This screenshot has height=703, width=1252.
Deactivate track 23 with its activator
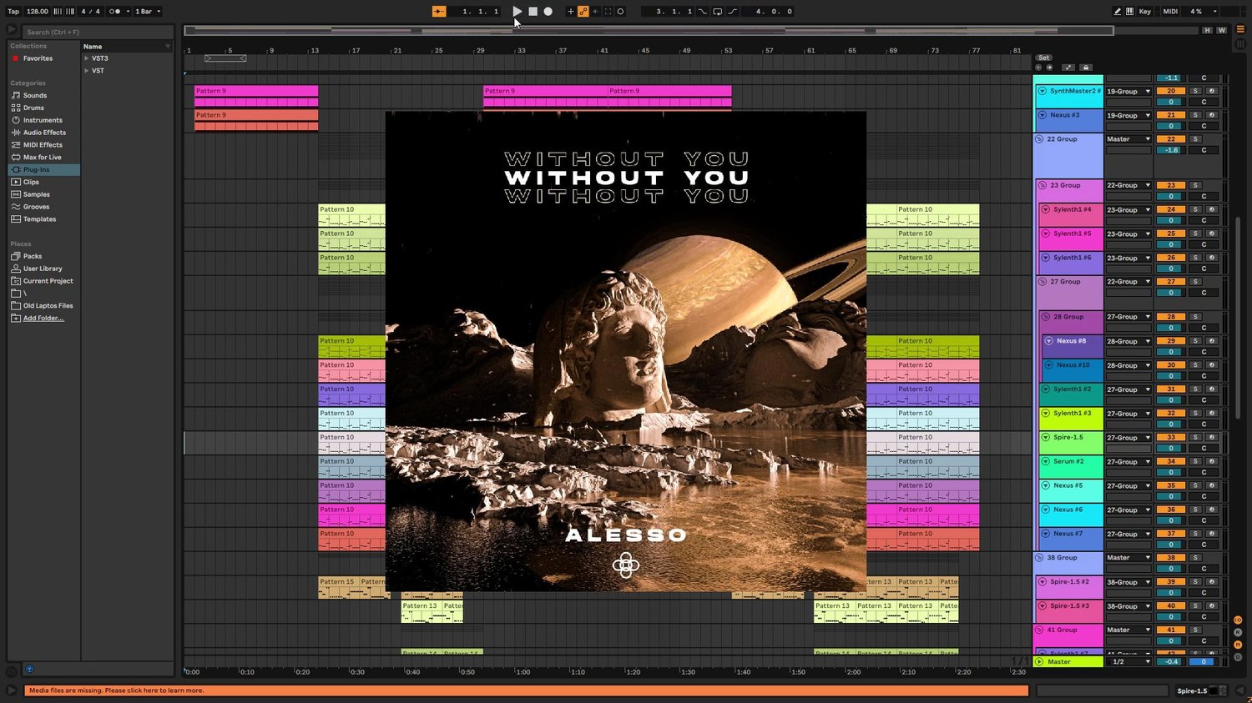click(1171, 185)
